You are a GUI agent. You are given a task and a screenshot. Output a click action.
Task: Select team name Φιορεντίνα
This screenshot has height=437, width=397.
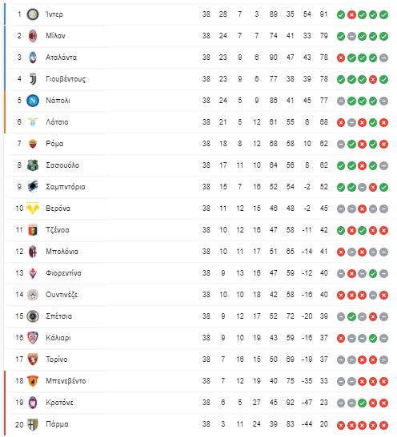[63, 273]
